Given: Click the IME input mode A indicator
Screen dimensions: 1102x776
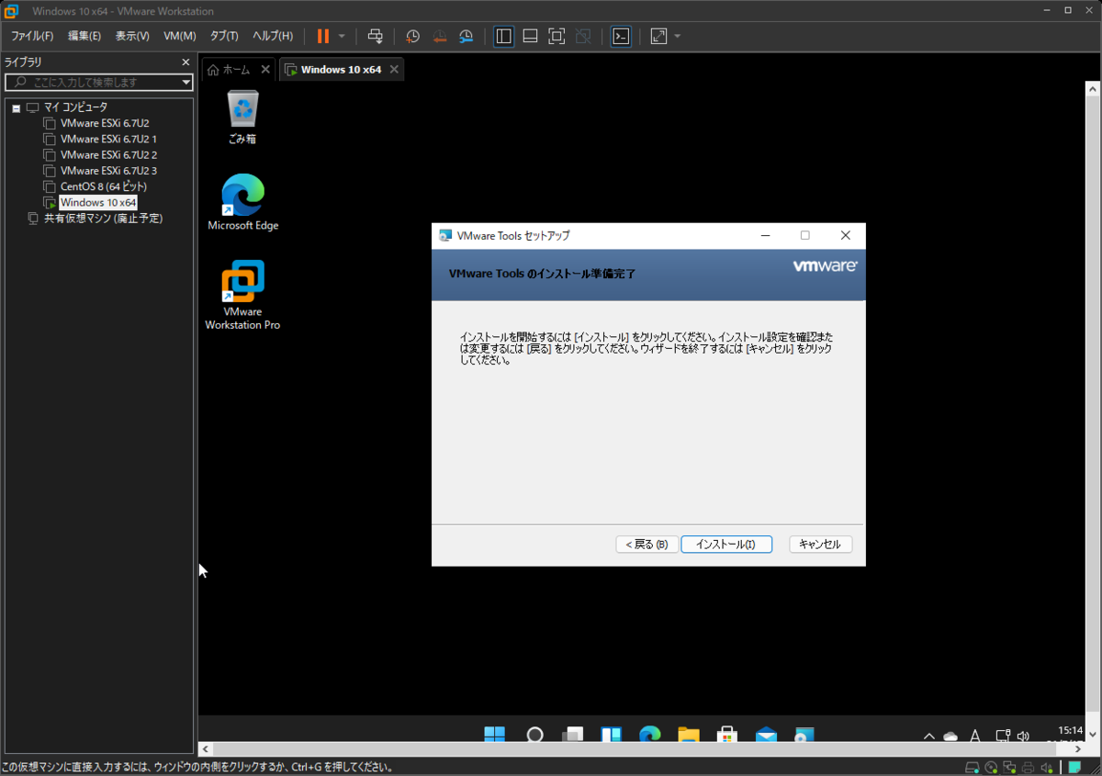Looking at the screenshot, I should [975, 736].
